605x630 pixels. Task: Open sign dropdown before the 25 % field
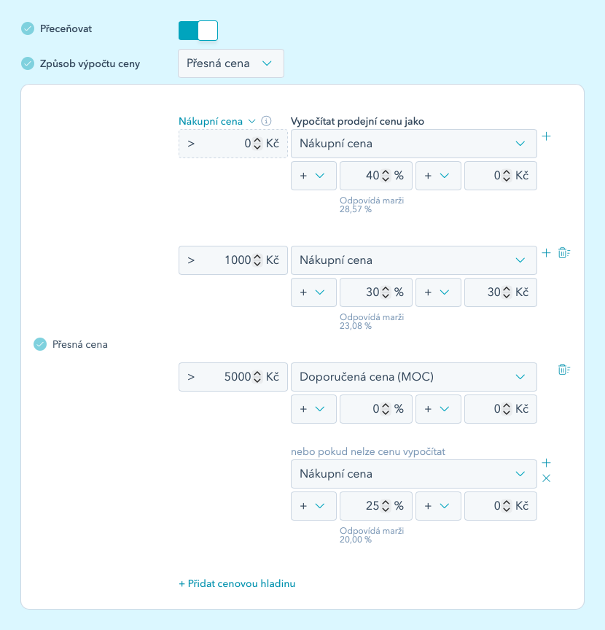coord(313,506)
